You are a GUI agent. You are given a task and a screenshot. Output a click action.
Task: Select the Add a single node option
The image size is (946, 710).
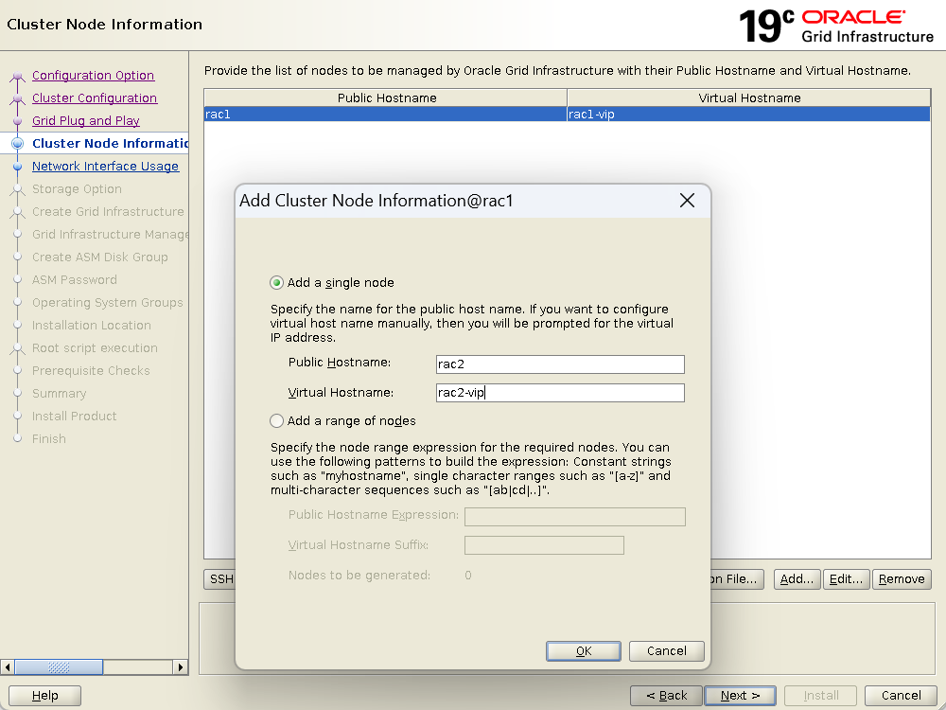click(x=277, y=283)
